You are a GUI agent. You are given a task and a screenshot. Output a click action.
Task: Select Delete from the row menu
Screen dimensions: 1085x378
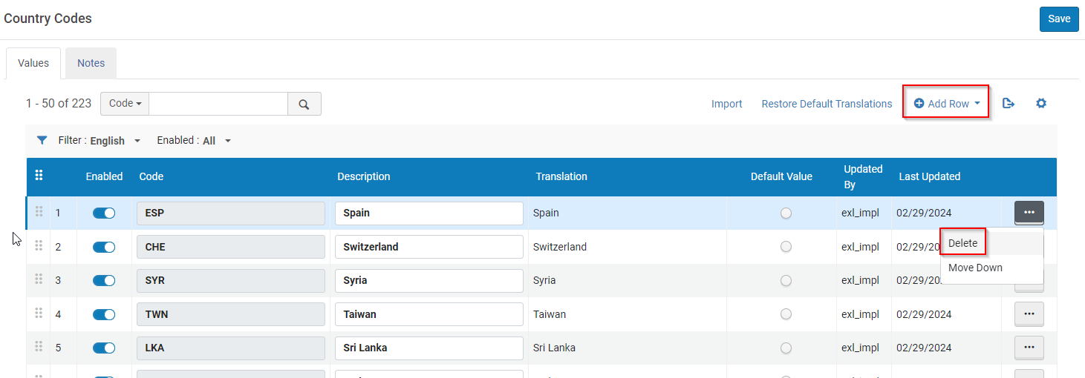click(963, 243)
